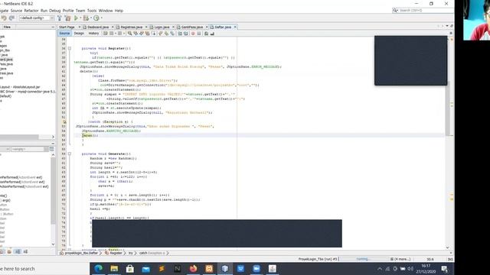Open Firefox from the taskbar
The image size is (490, 275).
coord(193,268)
